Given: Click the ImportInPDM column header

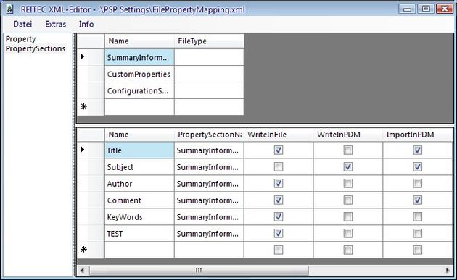Looking at the screenshot, I should coord(417,135).
